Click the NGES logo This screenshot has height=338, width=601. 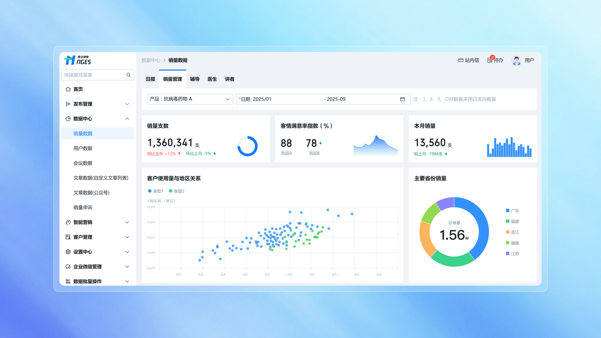pos(78,60)
